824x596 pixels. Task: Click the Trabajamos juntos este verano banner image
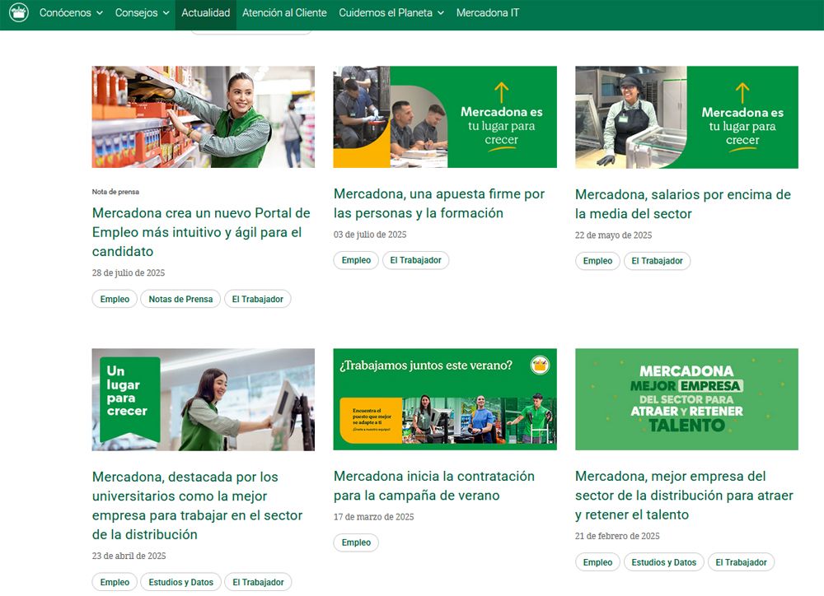(445, 398)
